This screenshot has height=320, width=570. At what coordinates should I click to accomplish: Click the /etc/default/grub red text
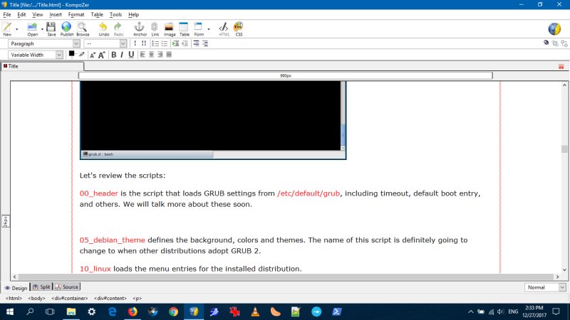click(x=303, y=193)
